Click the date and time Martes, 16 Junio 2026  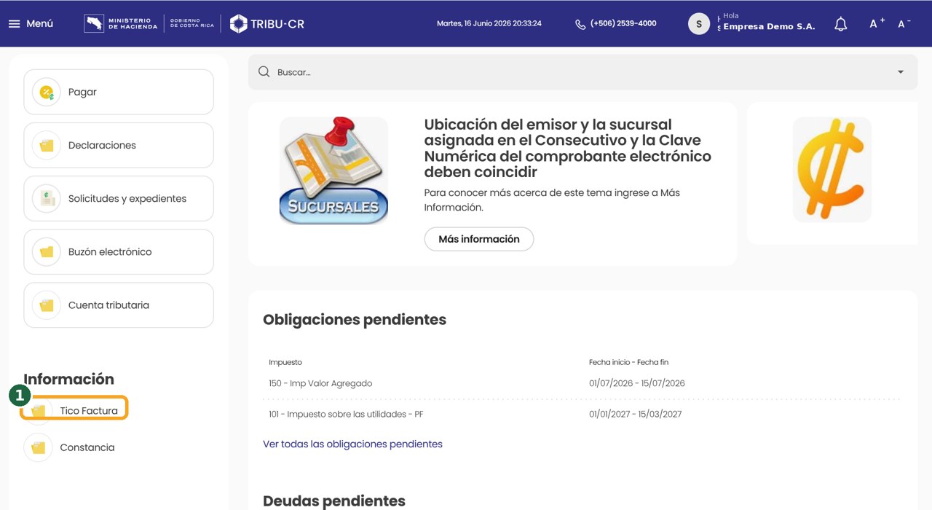[489, 23]
